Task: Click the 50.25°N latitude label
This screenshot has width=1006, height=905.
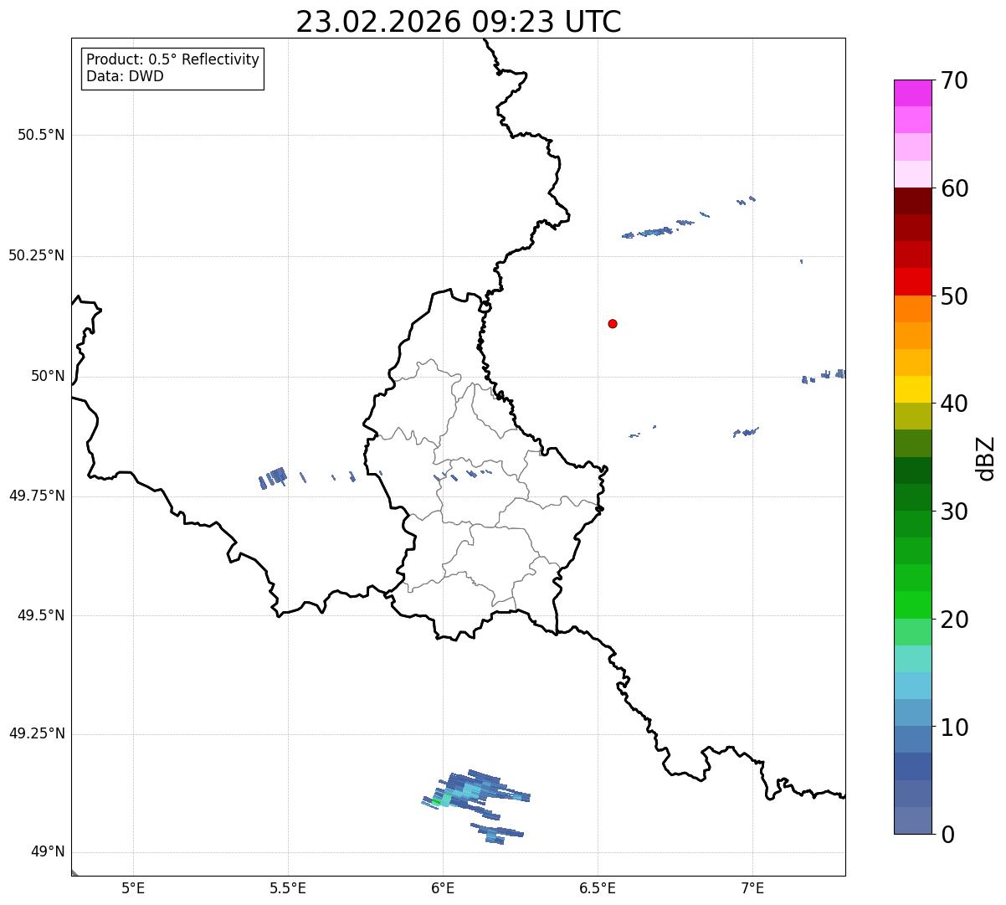Action: 37,255
